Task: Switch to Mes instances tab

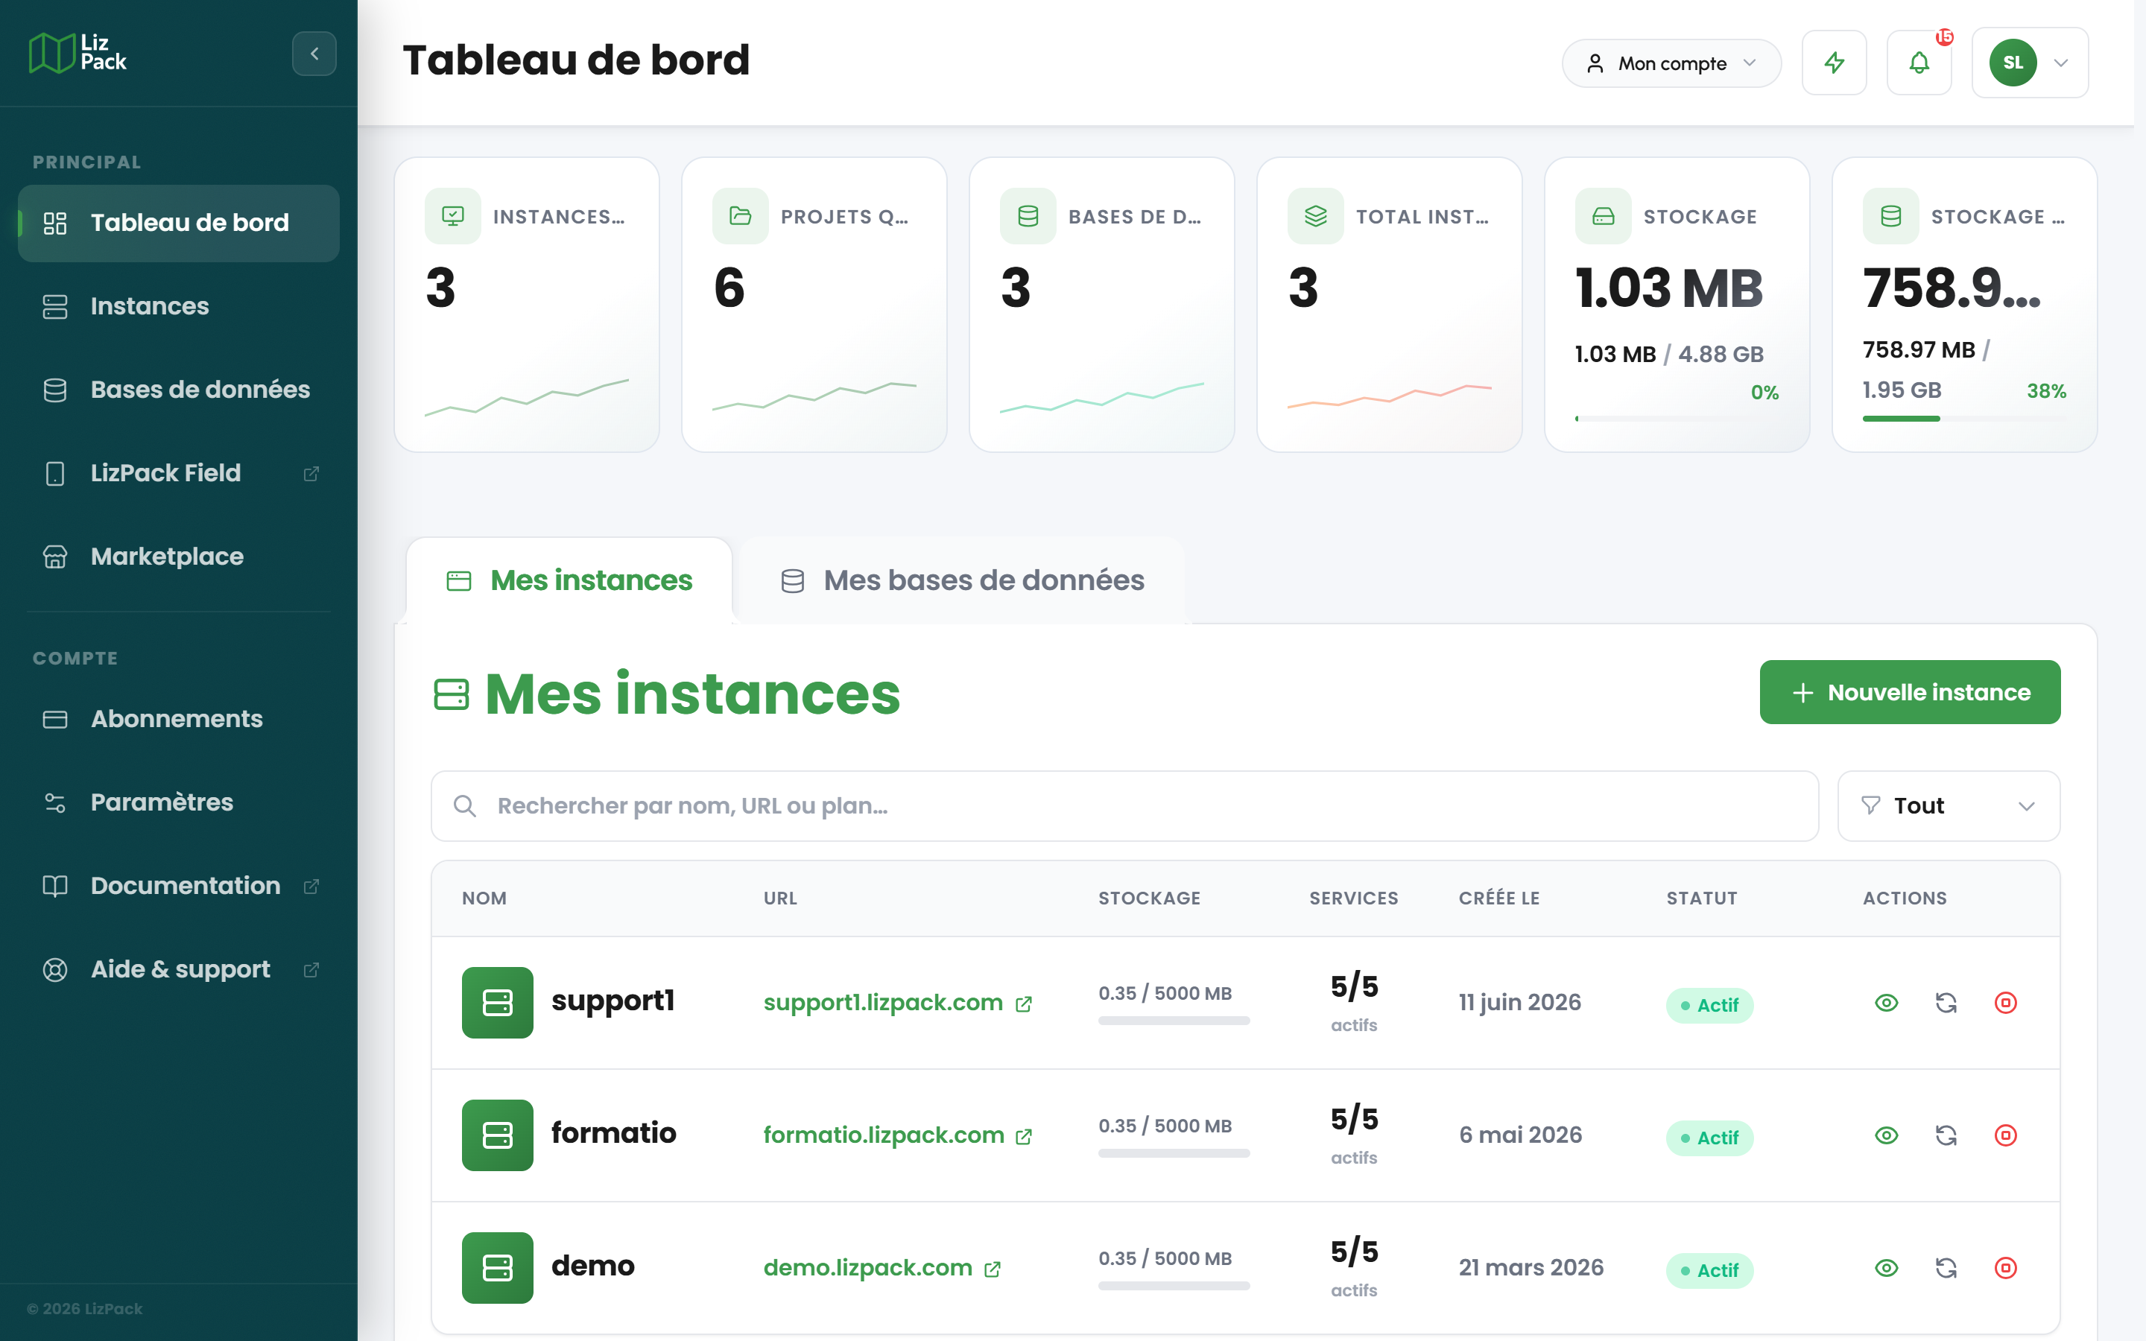Action: click(x=569, y=580)
